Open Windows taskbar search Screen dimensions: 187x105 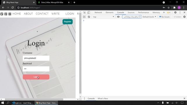pyautogui.click(x=8, y=103)
